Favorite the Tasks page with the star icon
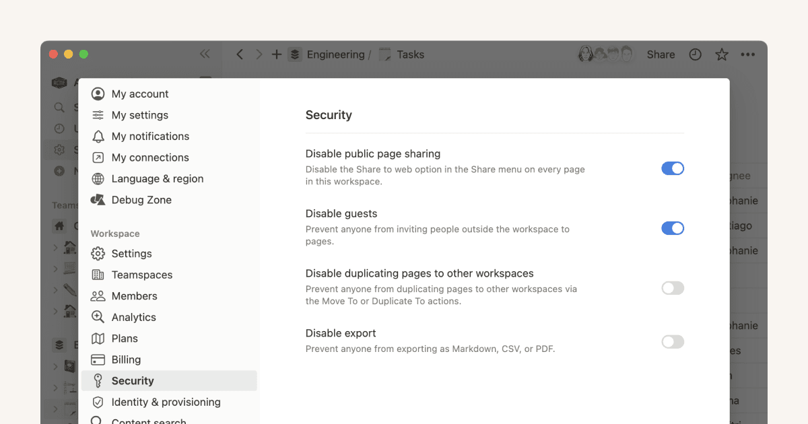 [721, 55]
